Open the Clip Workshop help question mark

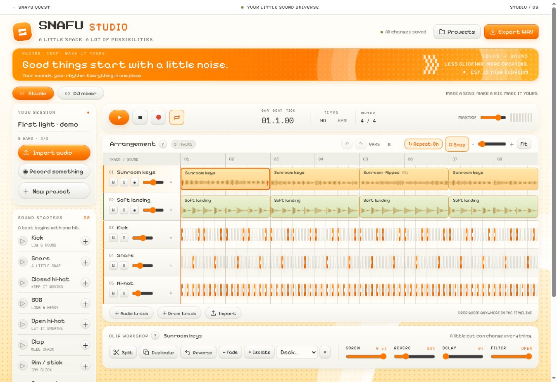(x=155, y=336)
